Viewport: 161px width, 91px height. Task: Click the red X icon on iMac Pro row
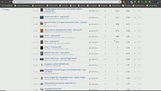point(90,84)
